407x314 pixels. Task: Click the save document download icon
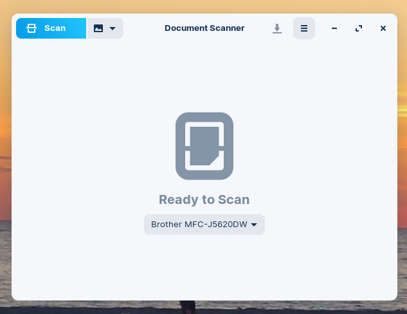click(277, 28)
